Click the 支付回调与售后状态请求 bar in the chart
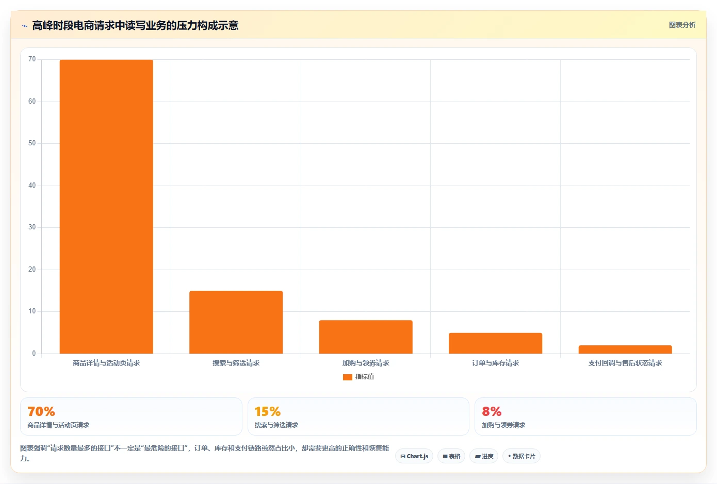 [x=625, y=349]
